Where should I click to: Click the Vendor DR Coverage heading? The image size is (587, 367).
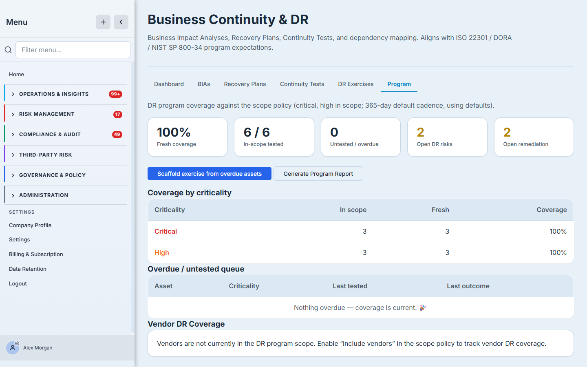[x=186, y=324]
